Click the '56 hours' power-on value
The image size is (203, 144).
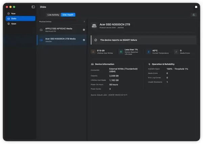click(x=114, y=85)
